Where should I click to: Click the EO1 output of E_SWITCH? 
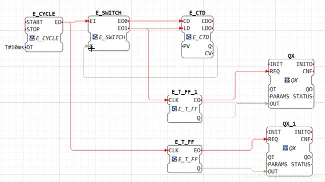[122, 28]
